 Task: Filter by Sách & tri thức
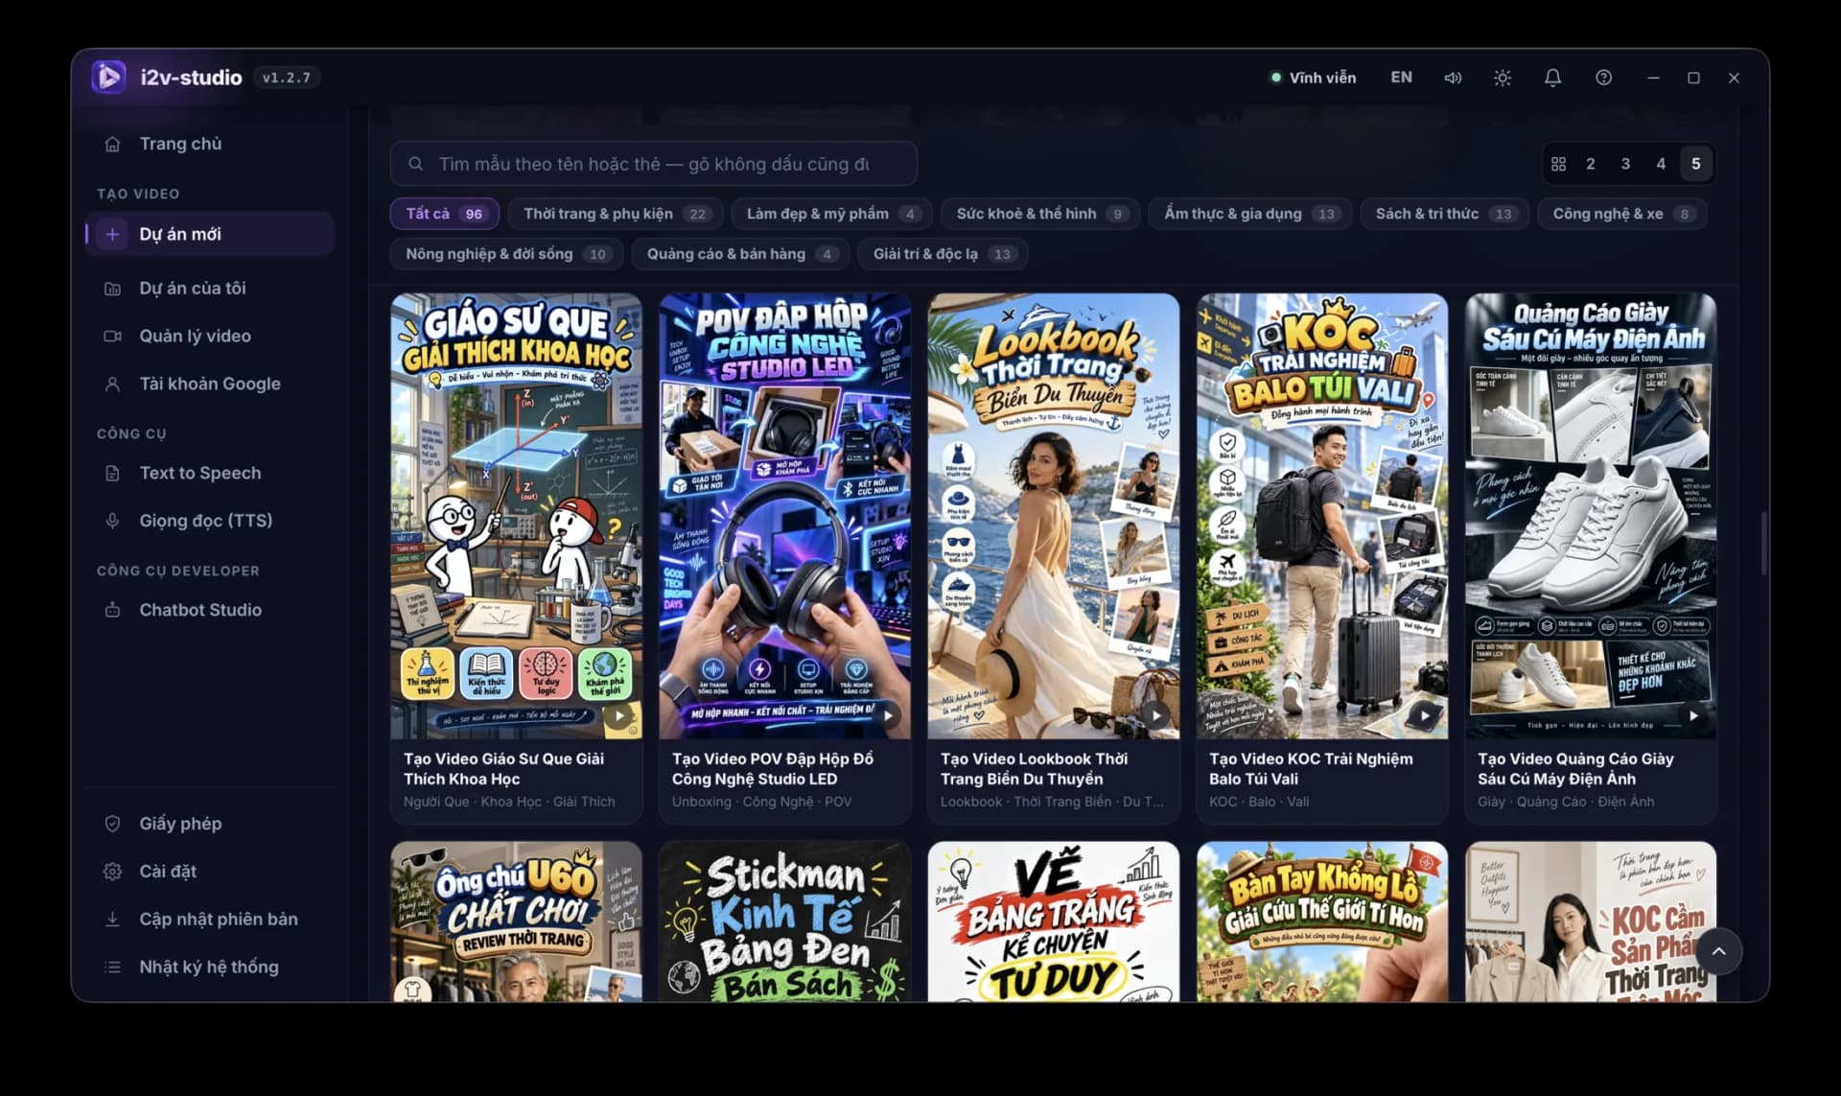(1444, 214)
